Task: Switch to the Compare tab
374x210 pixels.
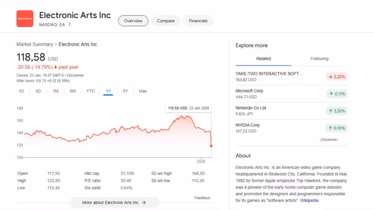Action: 165,21
